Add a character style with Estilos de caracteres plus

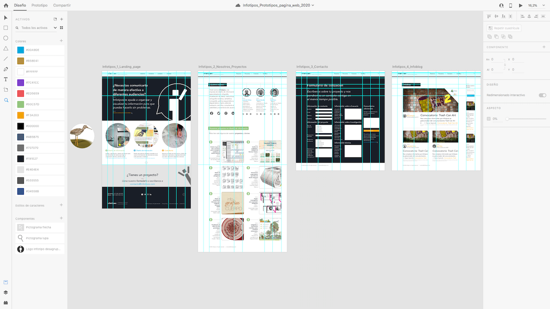61,205
